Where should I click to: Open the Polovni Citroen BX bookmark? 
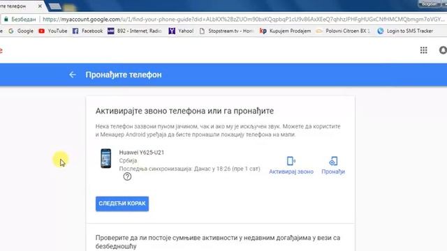point(343,31)
